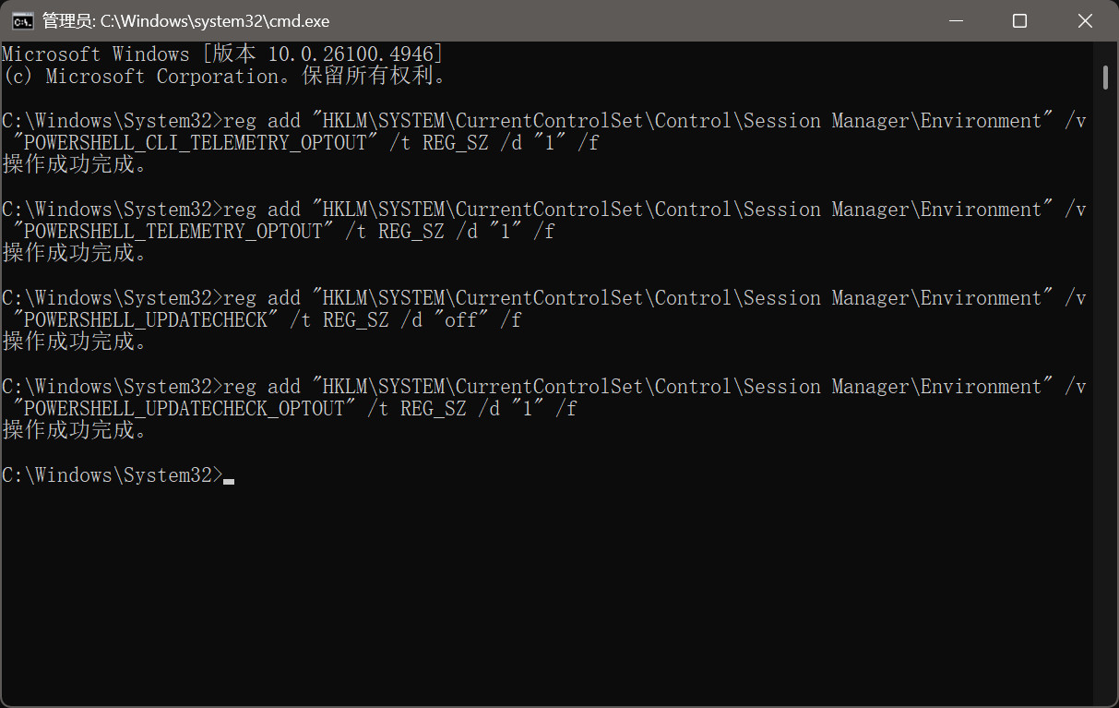The image size is (1119, 708).
Task: Click the final empty C:\Windows\System32> prompt
Action: click(x=113, y=475)
